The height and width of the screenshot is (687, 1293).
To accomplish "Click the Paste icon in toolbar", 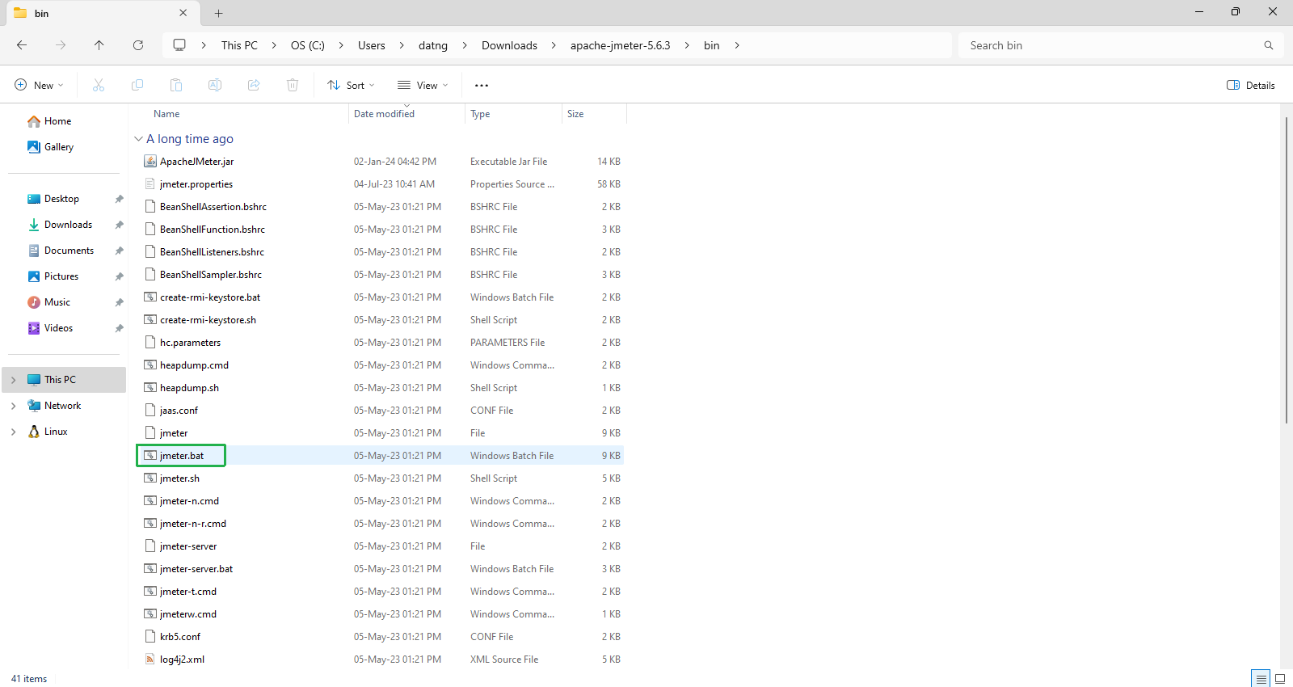I will [176, 85].
